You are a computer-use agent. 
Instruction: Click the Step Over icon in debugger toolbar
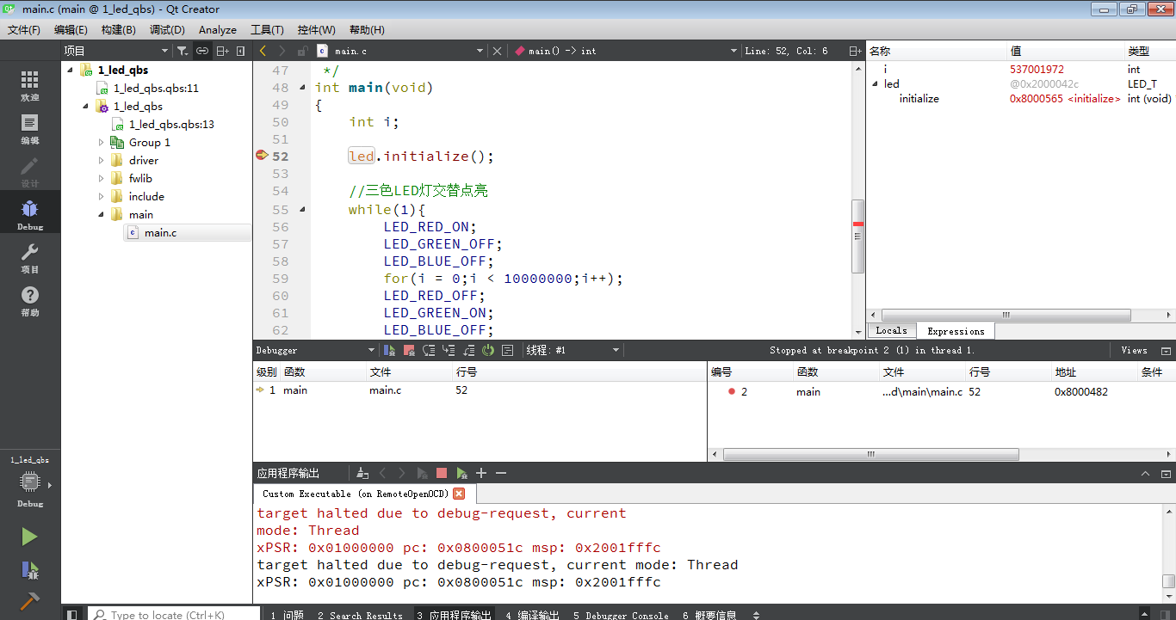429,350
